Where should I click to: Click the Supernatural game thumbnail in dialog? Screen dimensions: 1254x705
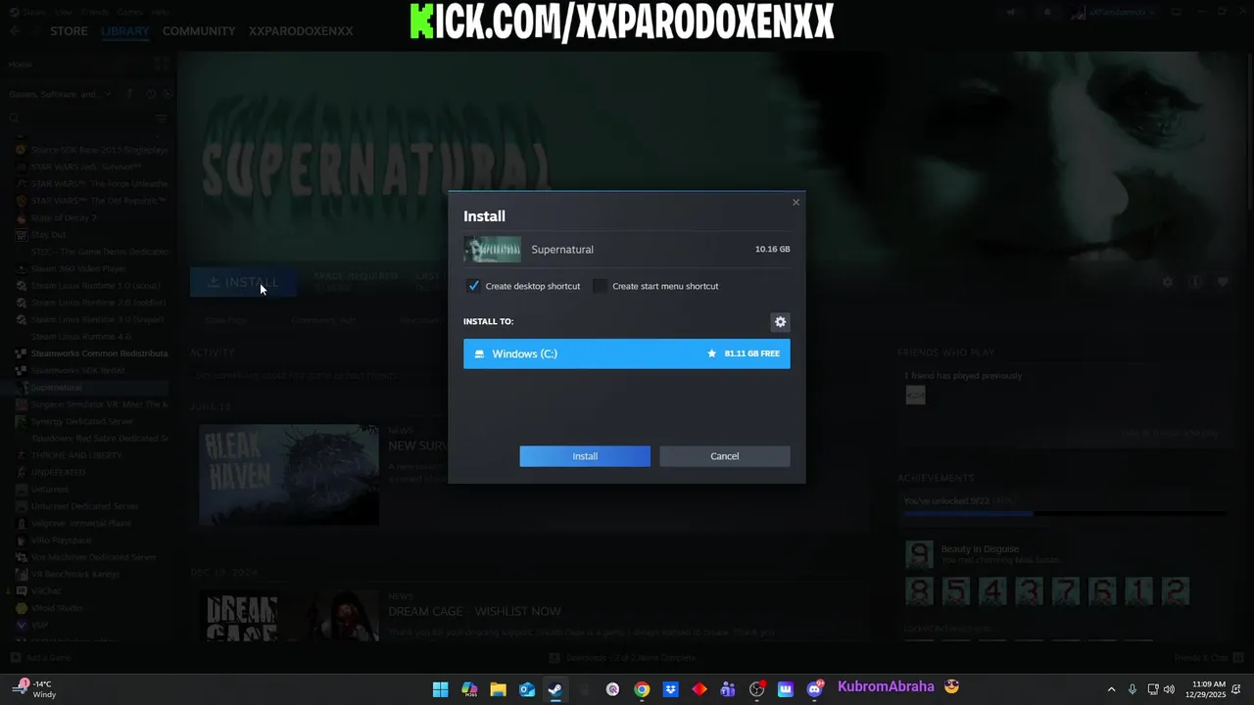(x=492, y=250)
